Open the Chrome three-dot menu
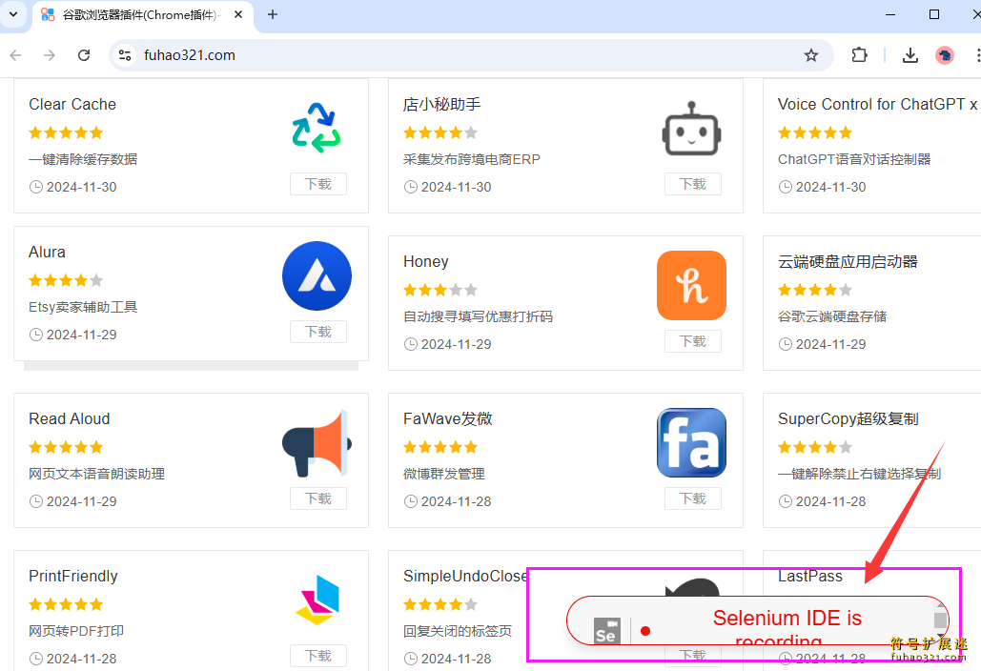Image resolution: width=981 pixels, height=671 pixels. (x=976, y=55)
